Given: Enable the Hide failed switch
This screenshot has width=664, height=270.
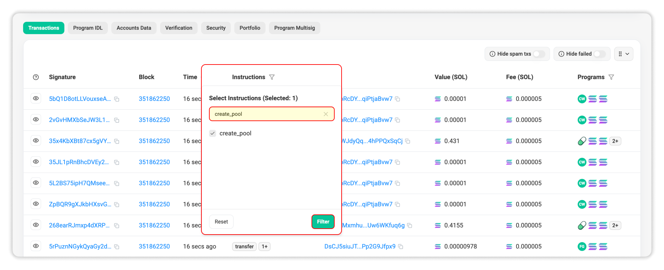Looking at the screenshot, I should click(x=599, y=54).
